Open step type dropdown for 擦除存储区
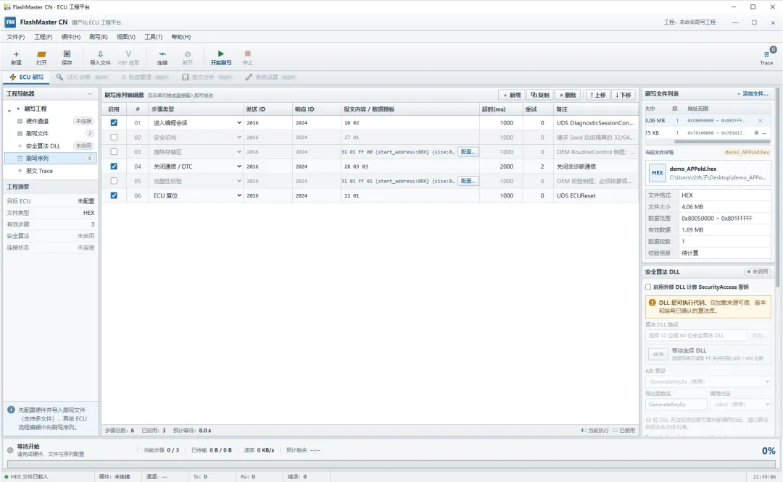This screenshot has width=783, height=482. pyautogui.click(x=239, y=151)
